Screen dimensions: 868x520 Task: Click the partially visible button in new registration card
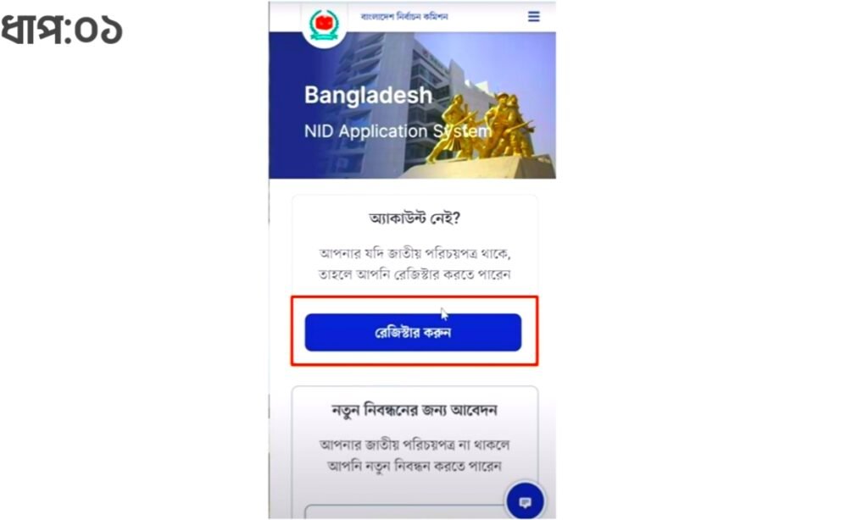point(405,512)
